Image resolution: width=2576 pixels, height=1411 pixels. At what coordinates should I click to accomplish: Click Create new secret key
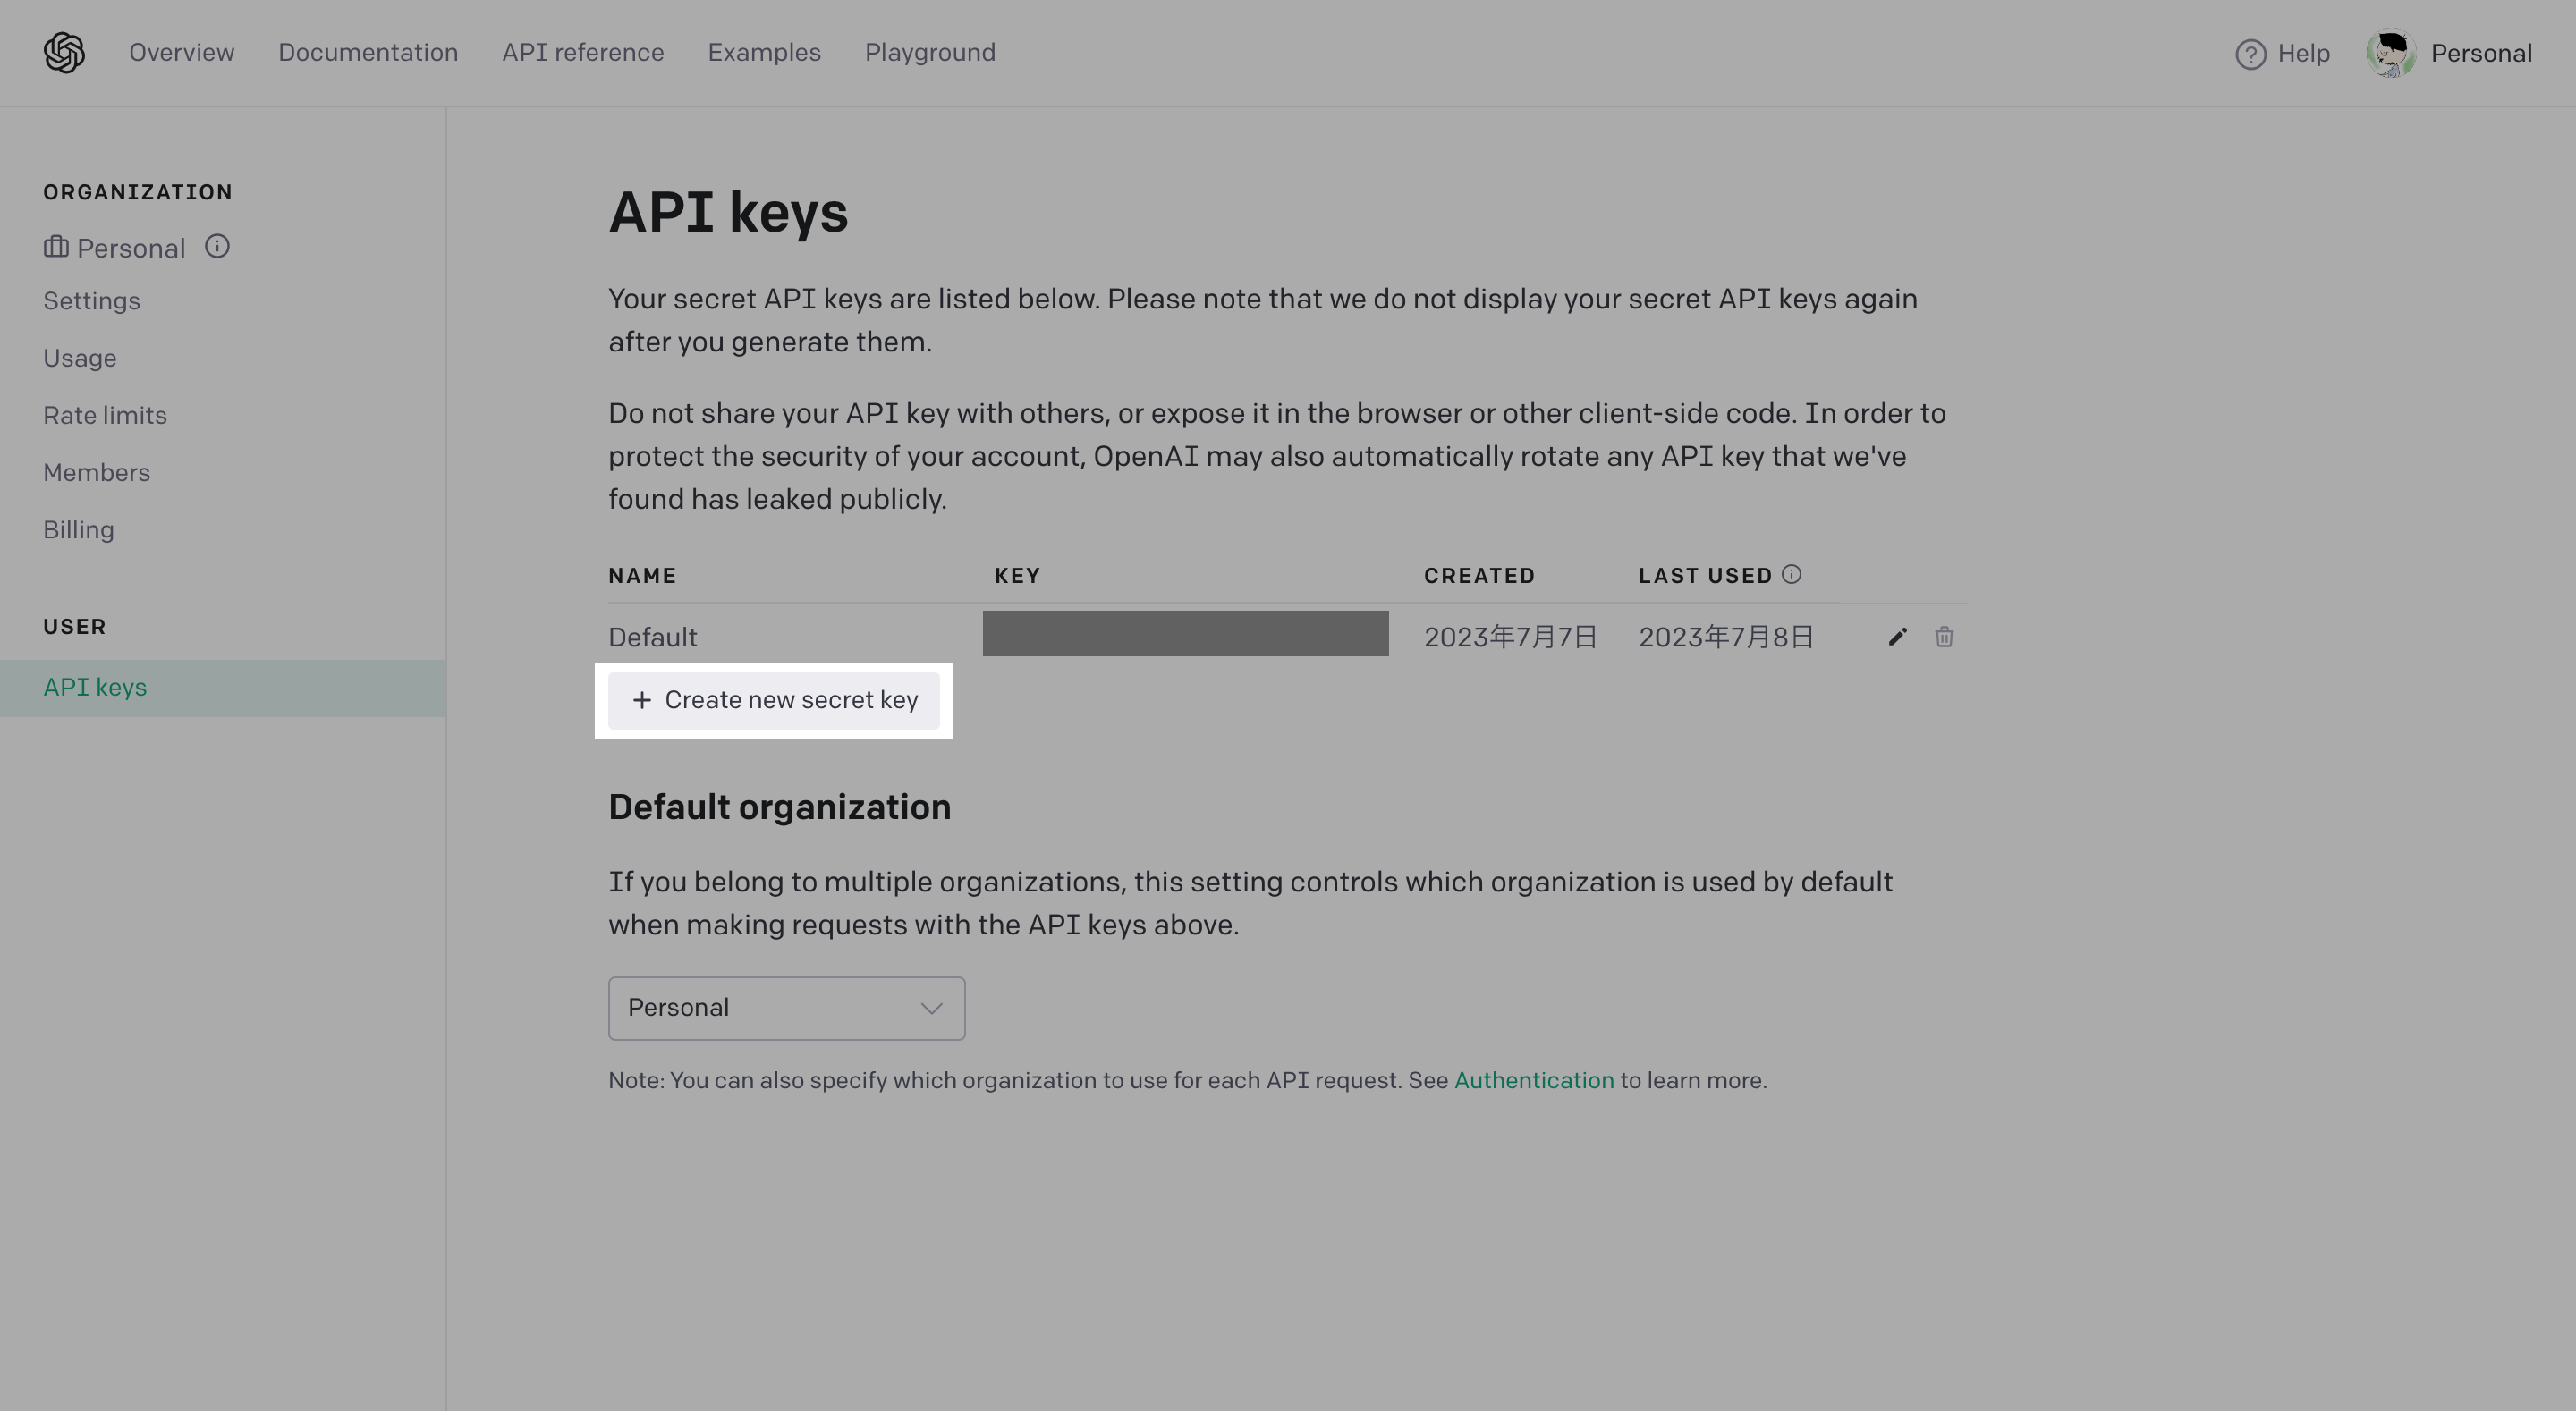775,700
